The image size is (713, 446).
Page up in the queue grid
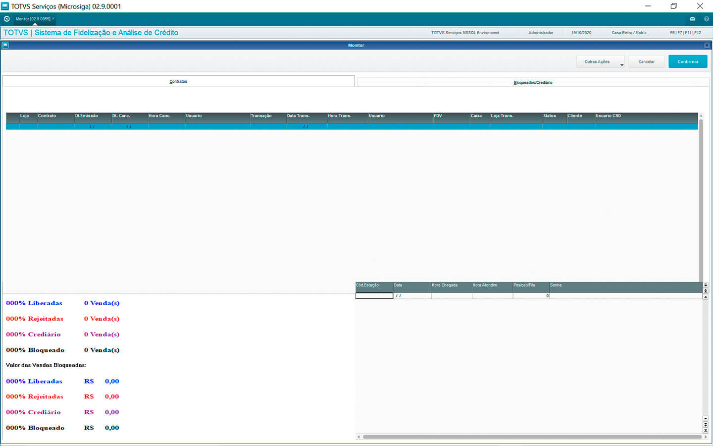click(706, 291)
